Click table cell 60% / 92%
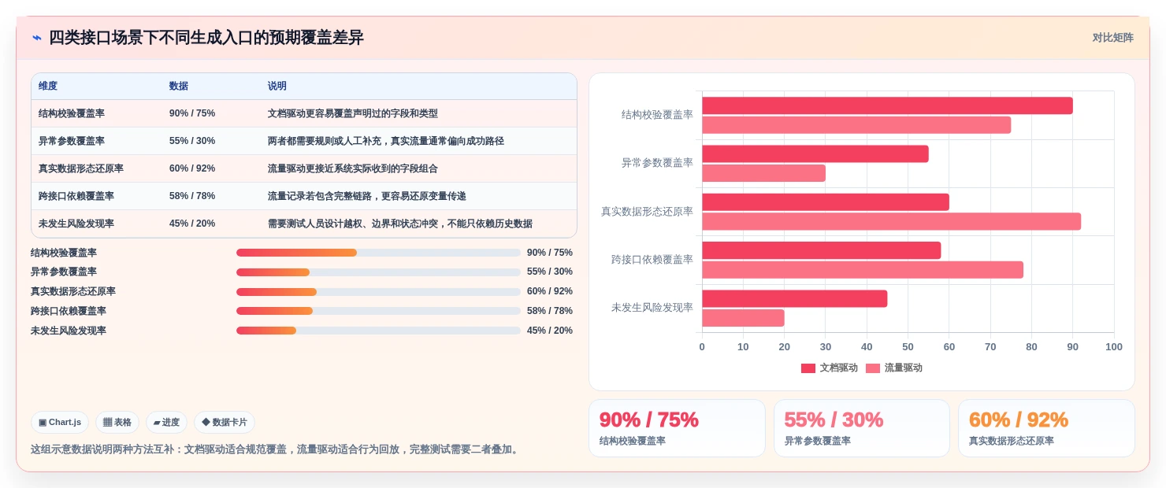Image resolution: width=1166 pixels, height=488 pixels. coord(192,168)
